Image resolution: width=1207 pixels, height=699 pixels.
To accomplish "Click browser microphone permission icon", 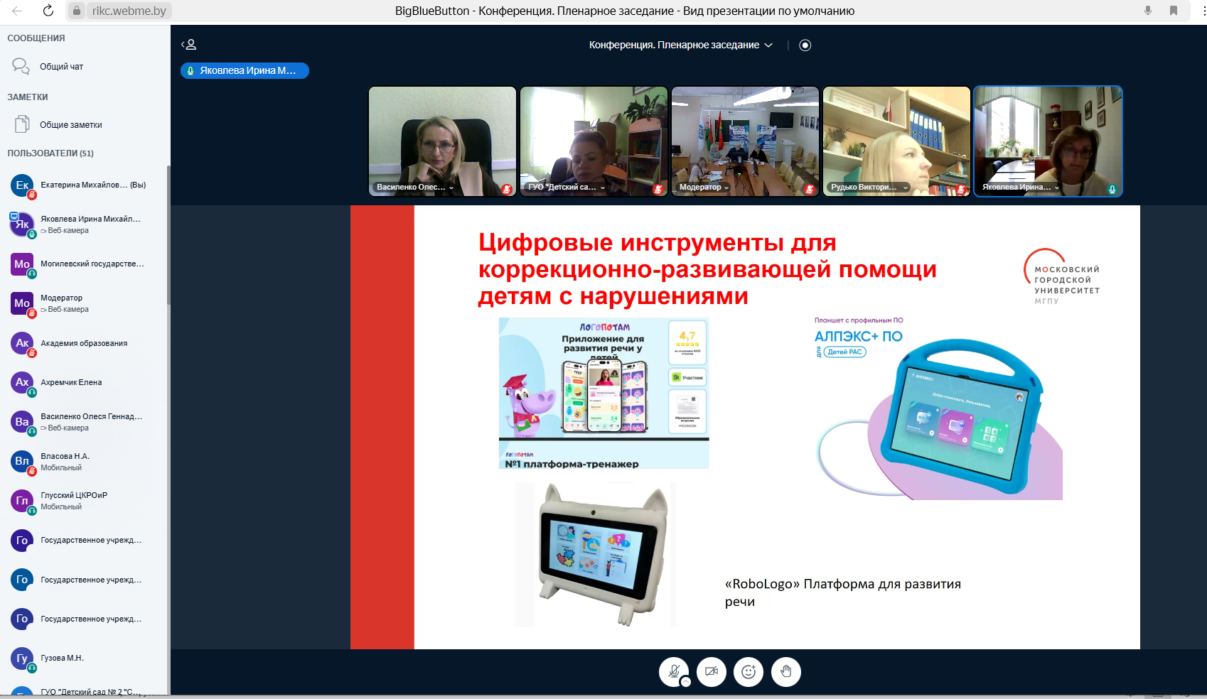I will (x=1148, y=11).
